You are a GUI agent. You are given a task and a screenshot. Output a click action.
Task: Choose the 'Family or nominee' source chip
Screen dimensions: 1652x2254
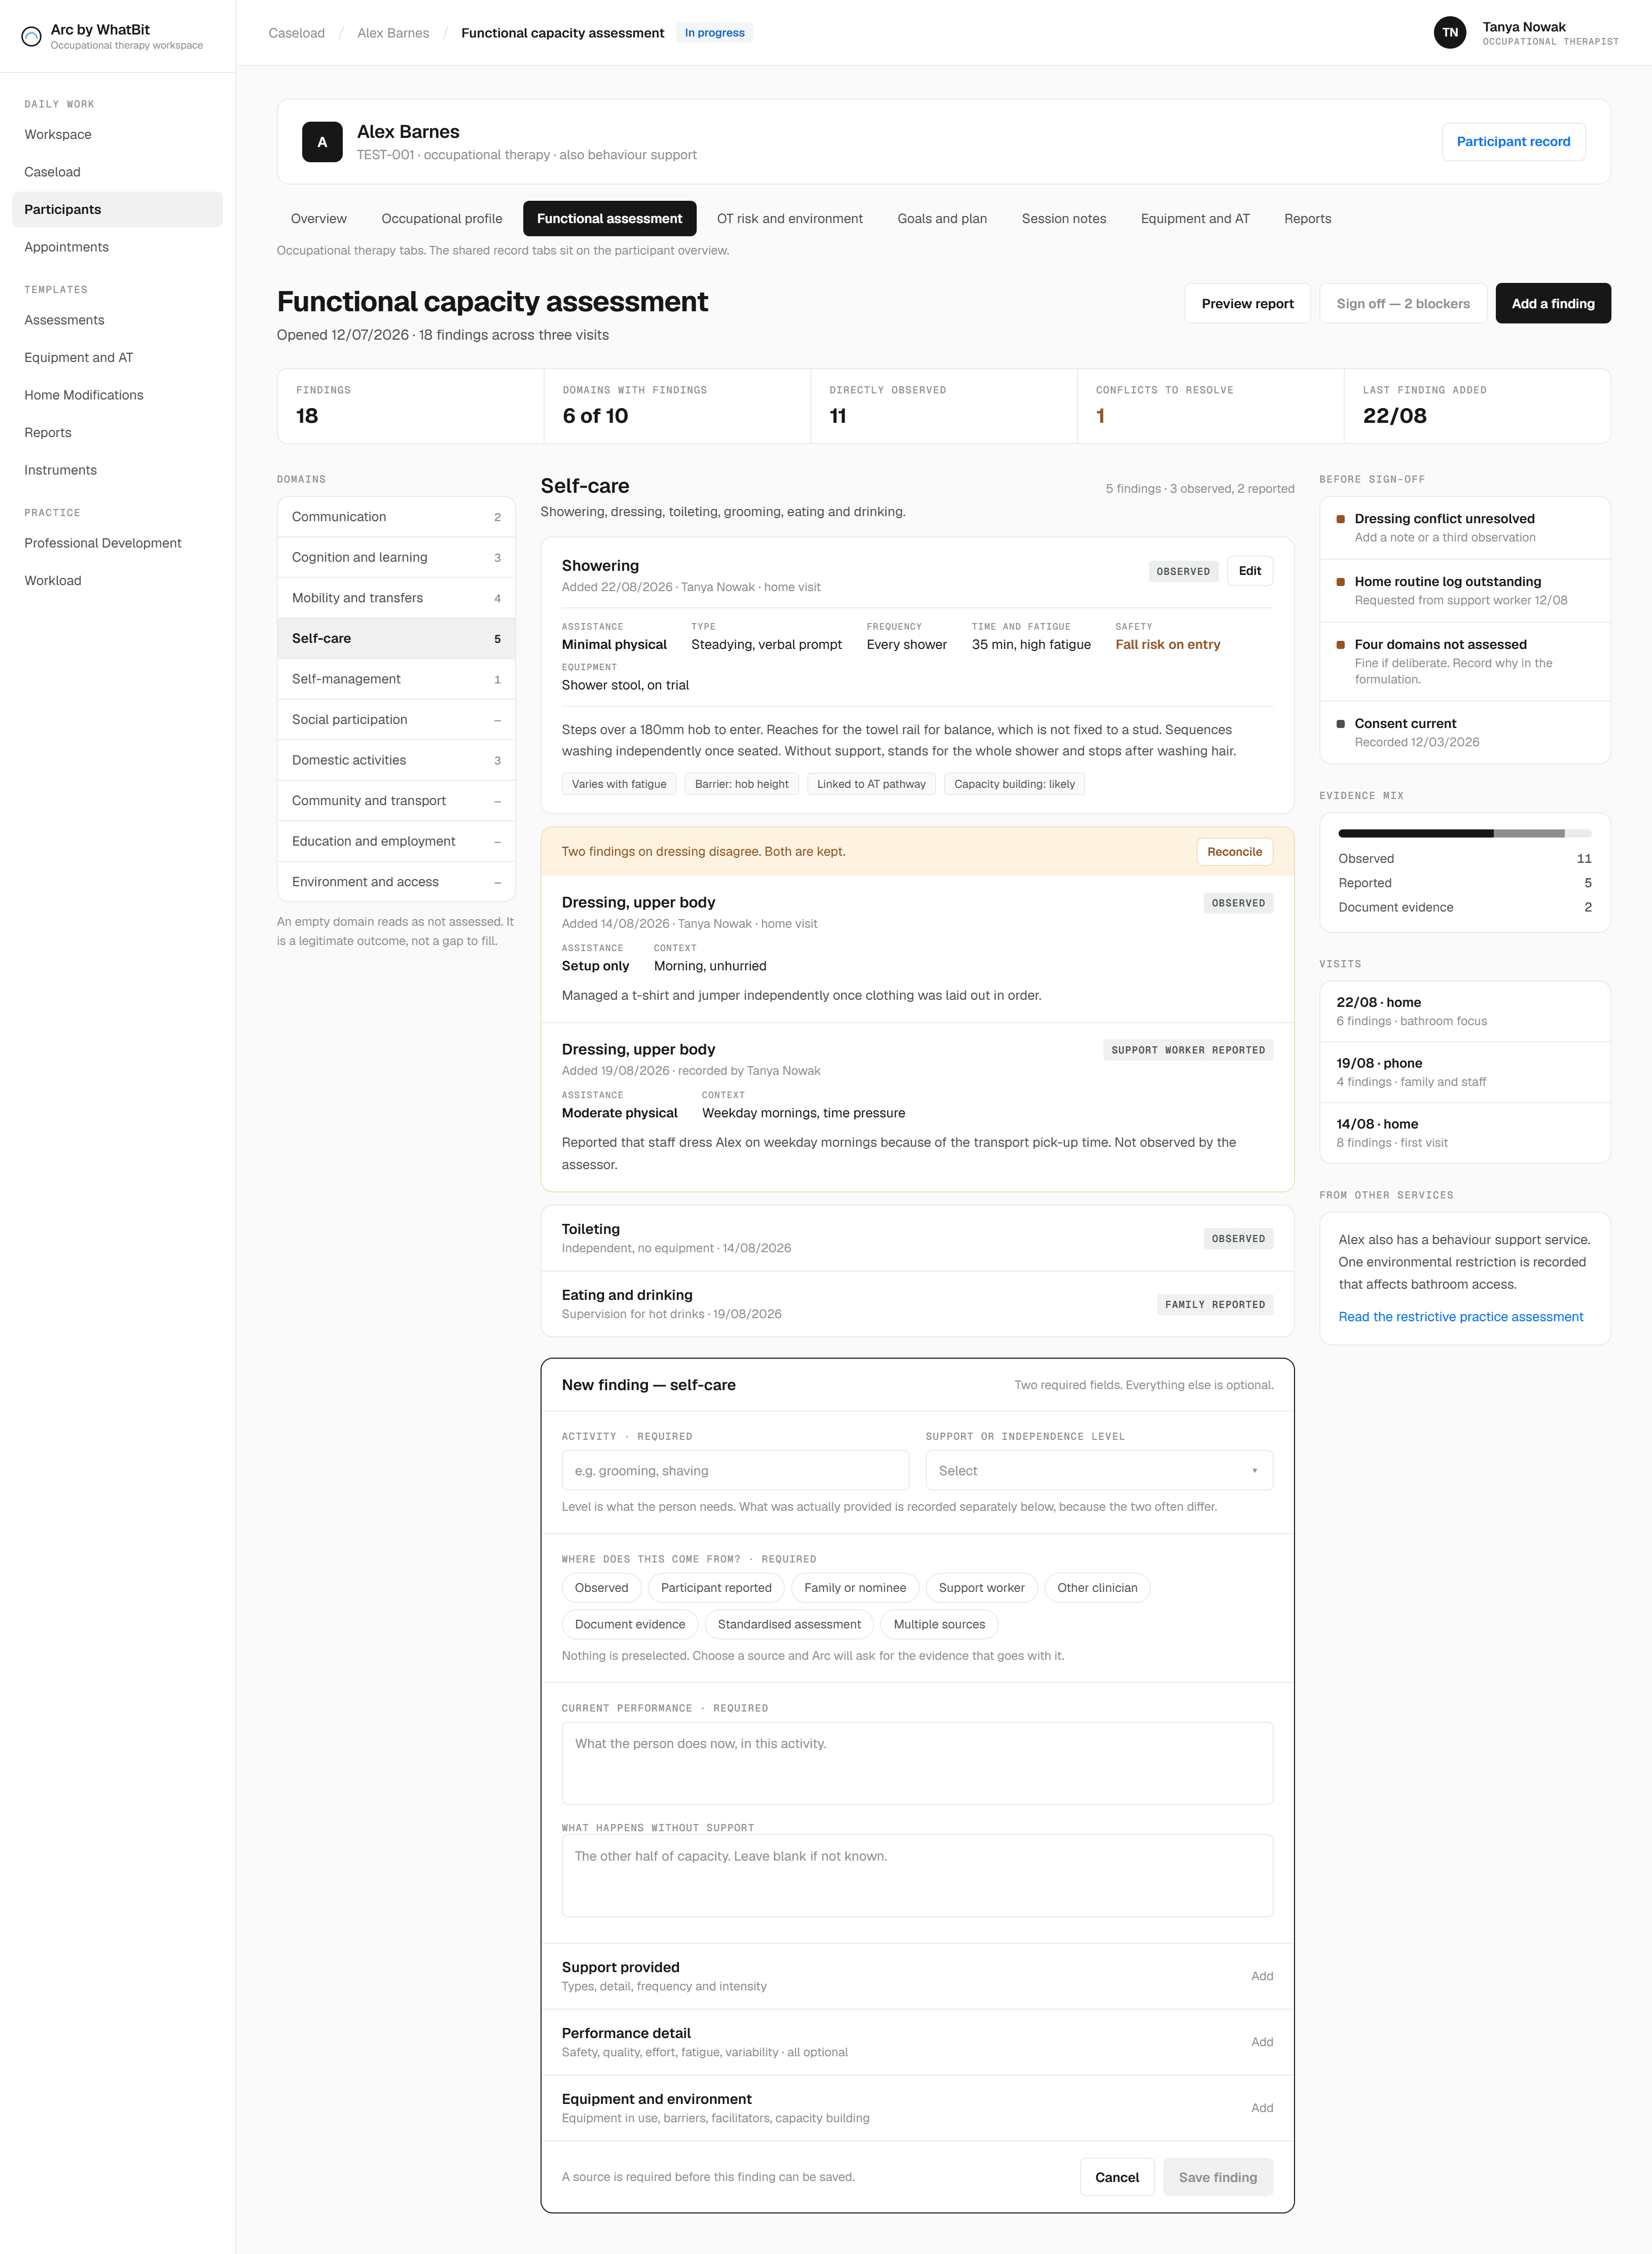coord(855,1587)
